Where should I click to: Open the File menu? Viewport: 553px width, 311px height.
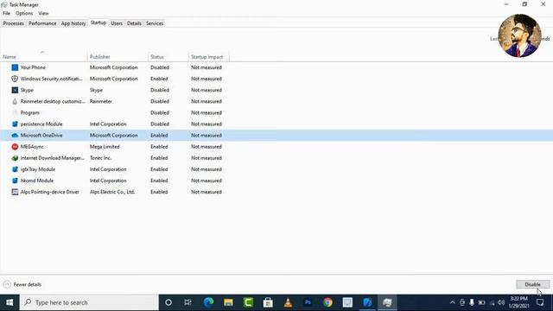(x=6, y=13)
